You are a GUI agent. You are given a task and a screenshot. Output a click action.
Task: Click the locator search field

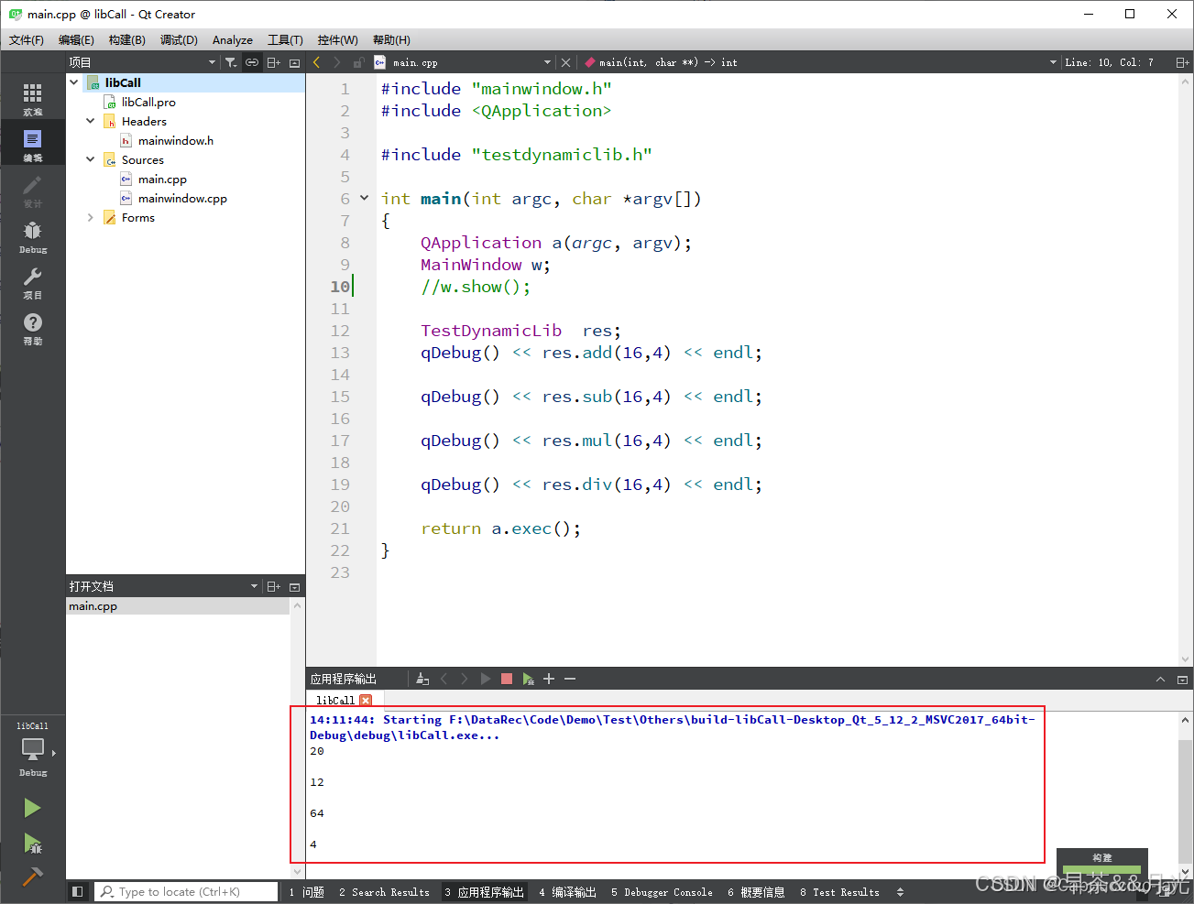tap(186, 891)
